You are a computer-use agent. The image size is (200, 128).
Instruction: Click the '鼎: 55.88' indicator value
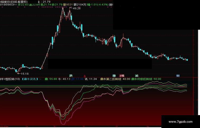tap(51, 79)
